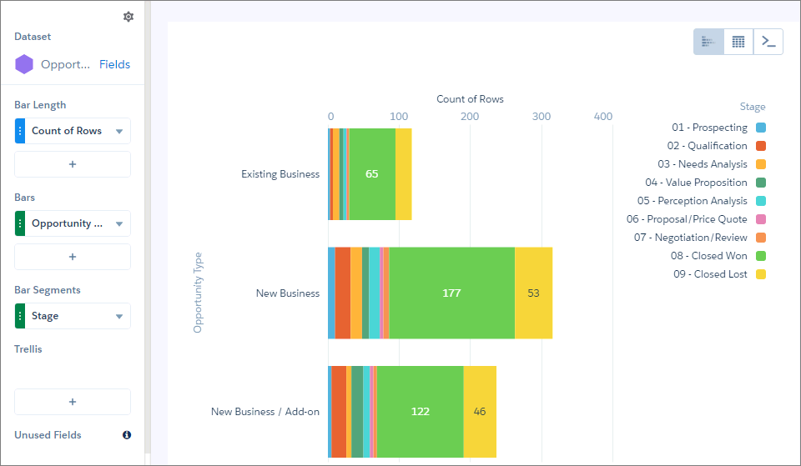
Task: Select the New Business Closed Won segment 177
Action: pos(451,293)
